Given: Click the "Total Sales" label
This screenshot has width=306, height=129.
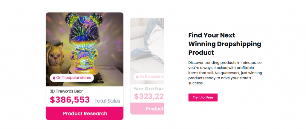Looking at the screenshot, I should 107,101.
